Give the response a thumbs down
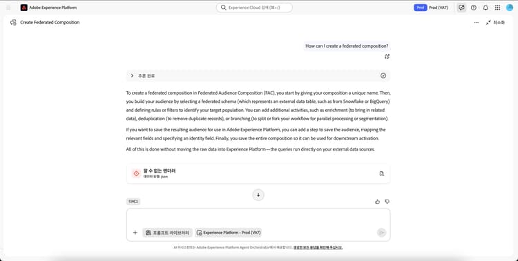This screenshot has height=261, width=518. [x=387, y=202]
